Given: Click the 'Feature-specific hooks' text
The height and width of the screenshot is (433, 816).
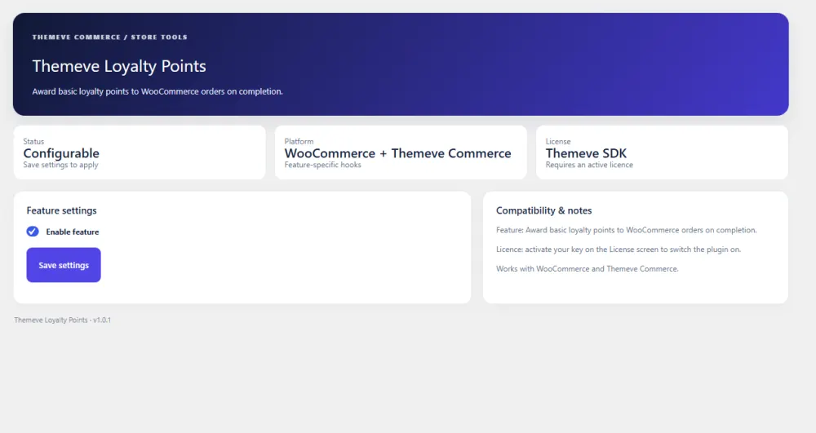Looking at the screenshot, I should coord(322,165).
